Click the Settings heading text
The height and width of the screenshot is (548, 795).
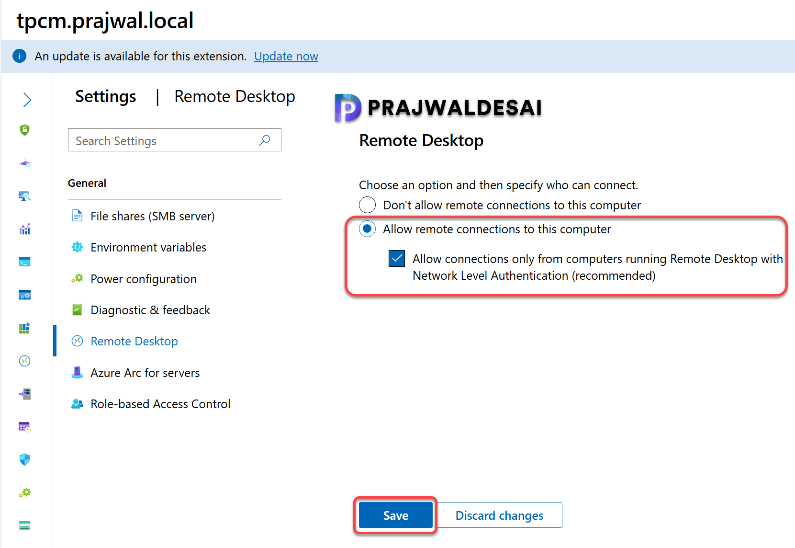(105, 96)
